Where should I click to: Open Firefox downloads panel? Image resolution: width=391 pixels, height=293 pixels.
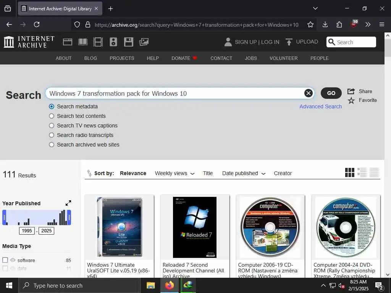coord(325,24)
